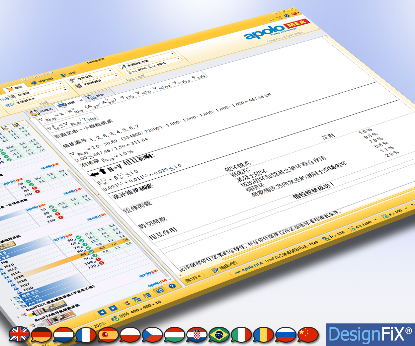Pick the Polish flag language bubble

click(x=130, y=335)
